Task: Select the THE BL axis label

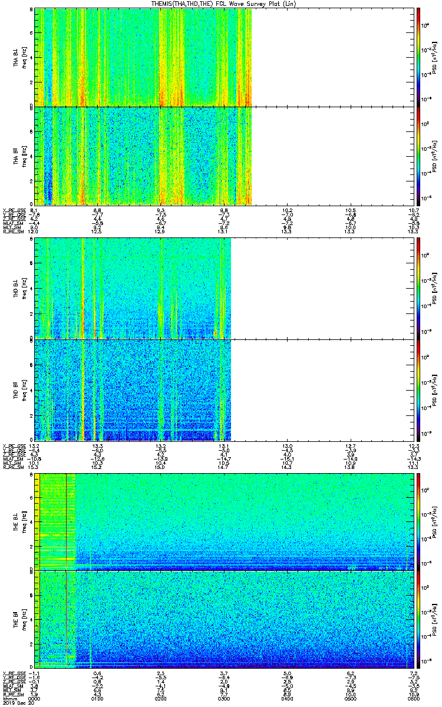Action: (17, 522)
